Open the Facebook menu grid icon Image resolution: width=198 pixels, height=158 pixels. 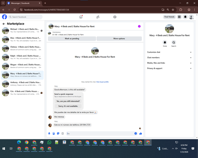[179, 17]
